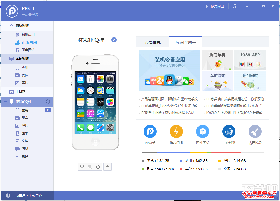
Task: Click the 其他：3.59 GB legend
Action: tap(194, 169)
